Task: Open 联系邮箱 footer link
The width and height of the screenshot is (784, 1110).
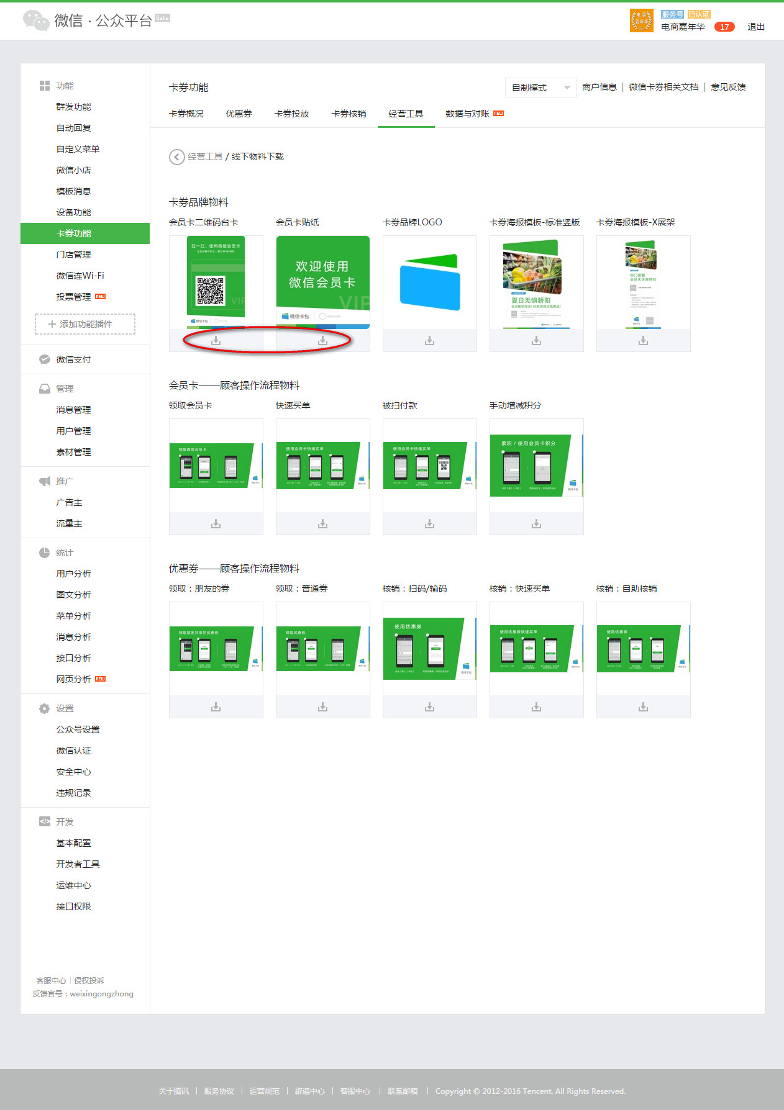Action: point(403,1091)
